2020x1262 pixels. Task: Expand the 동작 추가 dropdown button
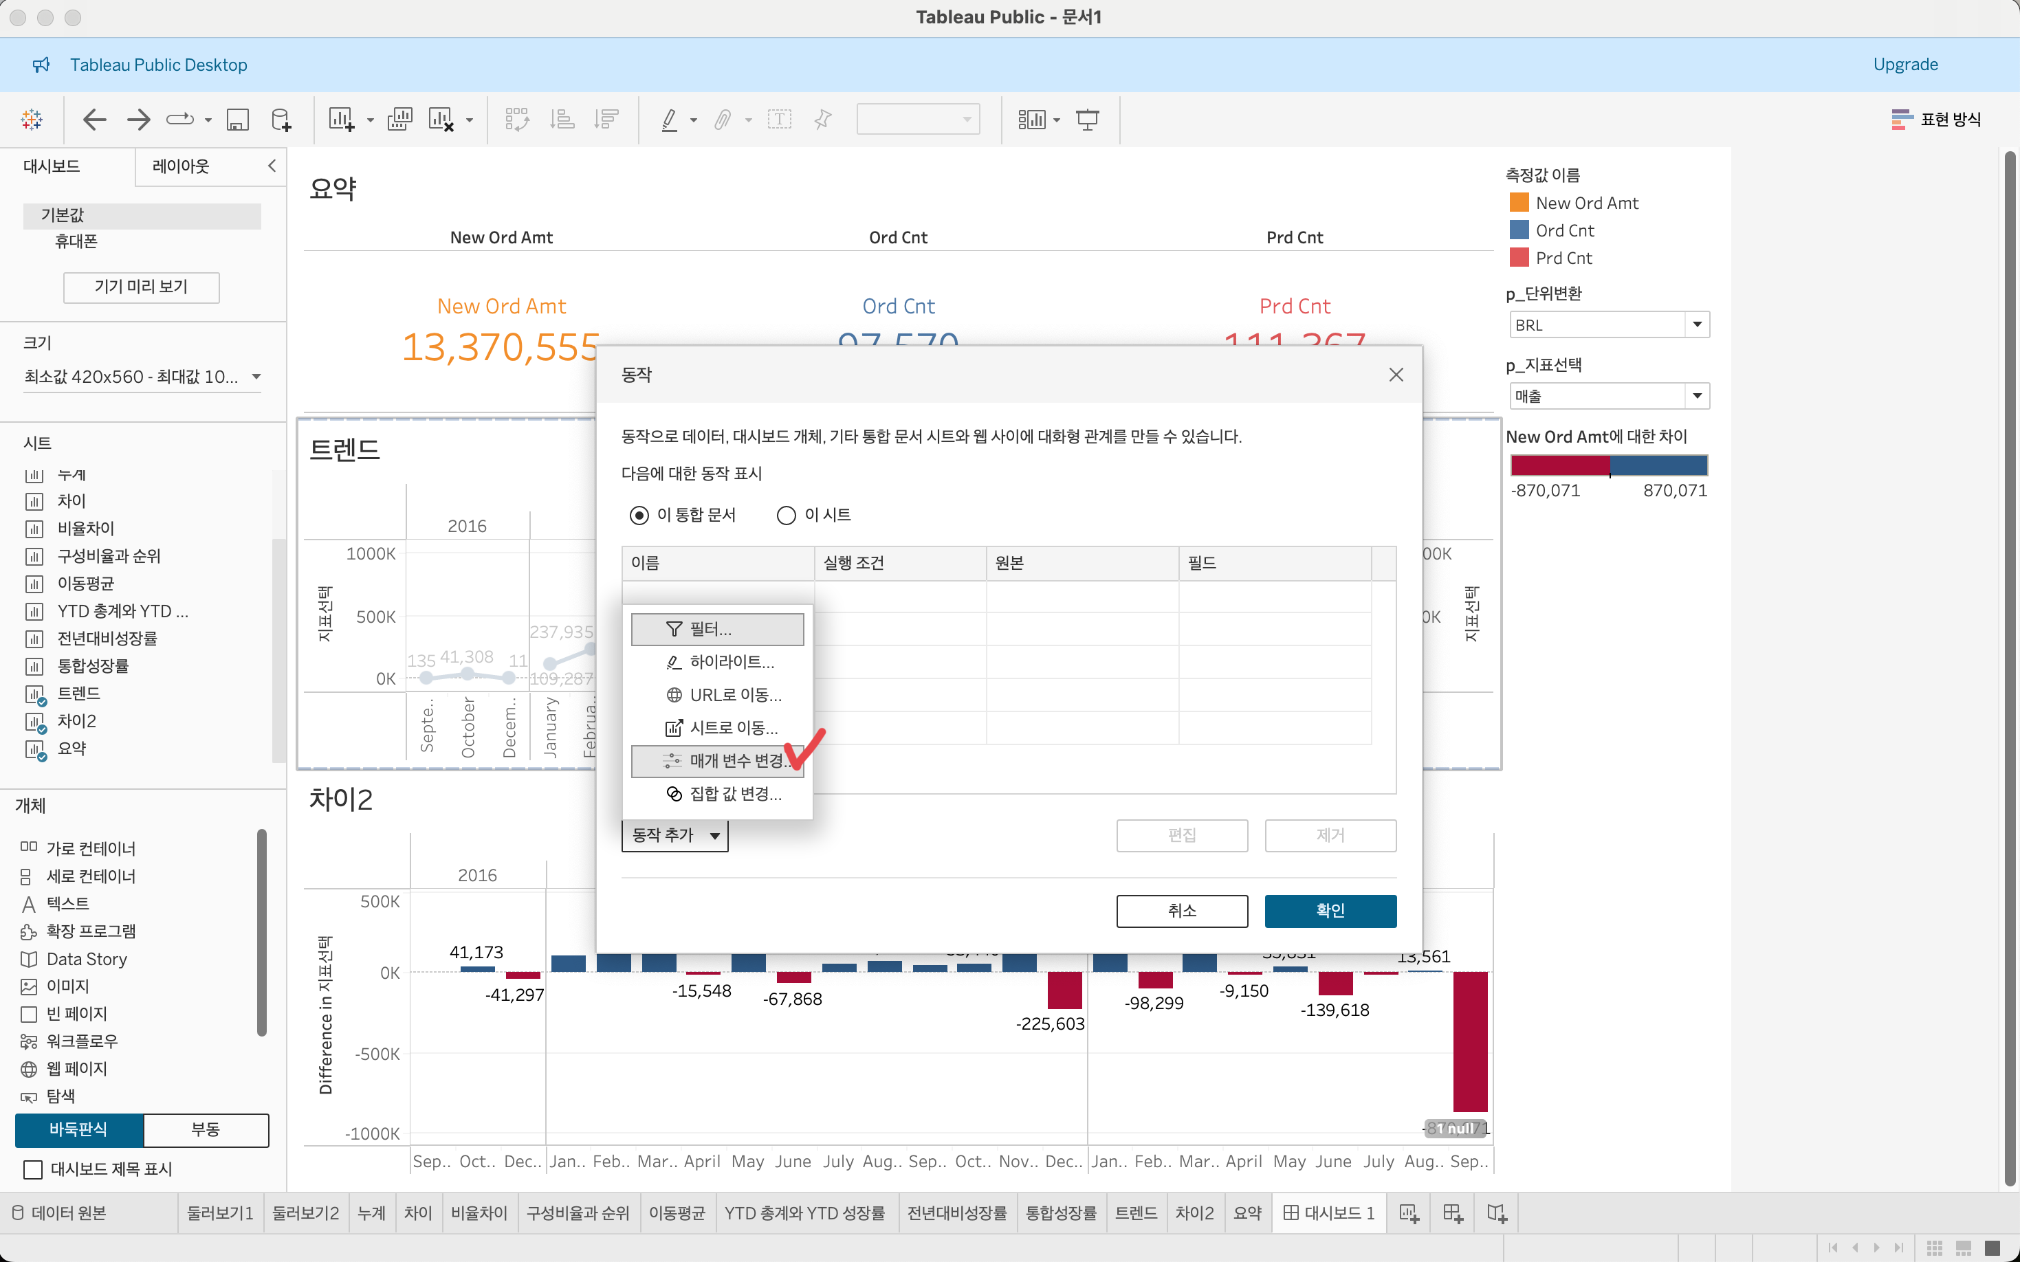click(x=674, y=834)
